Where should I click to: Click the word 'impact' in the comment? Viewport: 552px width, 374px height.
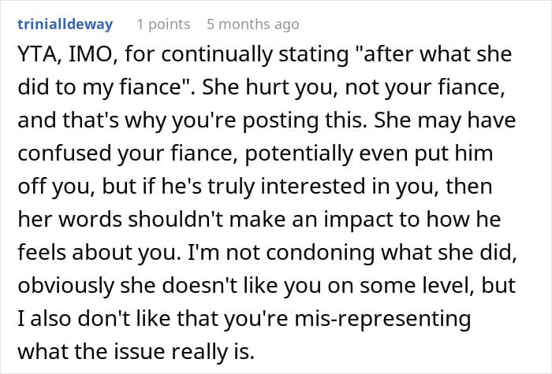click(x=358, y=220)
